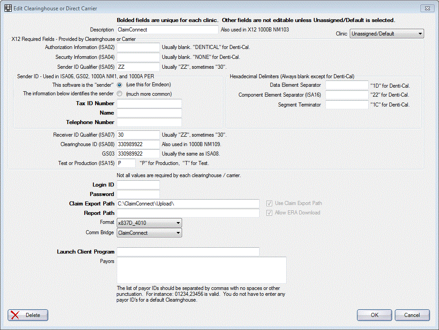Toggle Allow ERA Download checkbox
Image resolution: width=439 pixels, height=330 pixels.
[270, 213]
